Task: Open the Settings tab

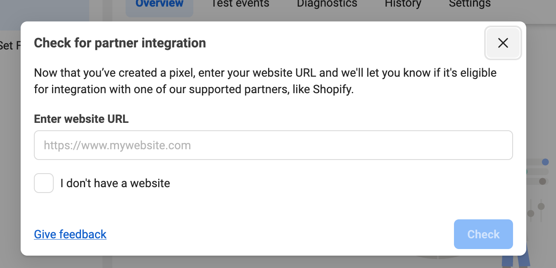Action: point(470,4)
